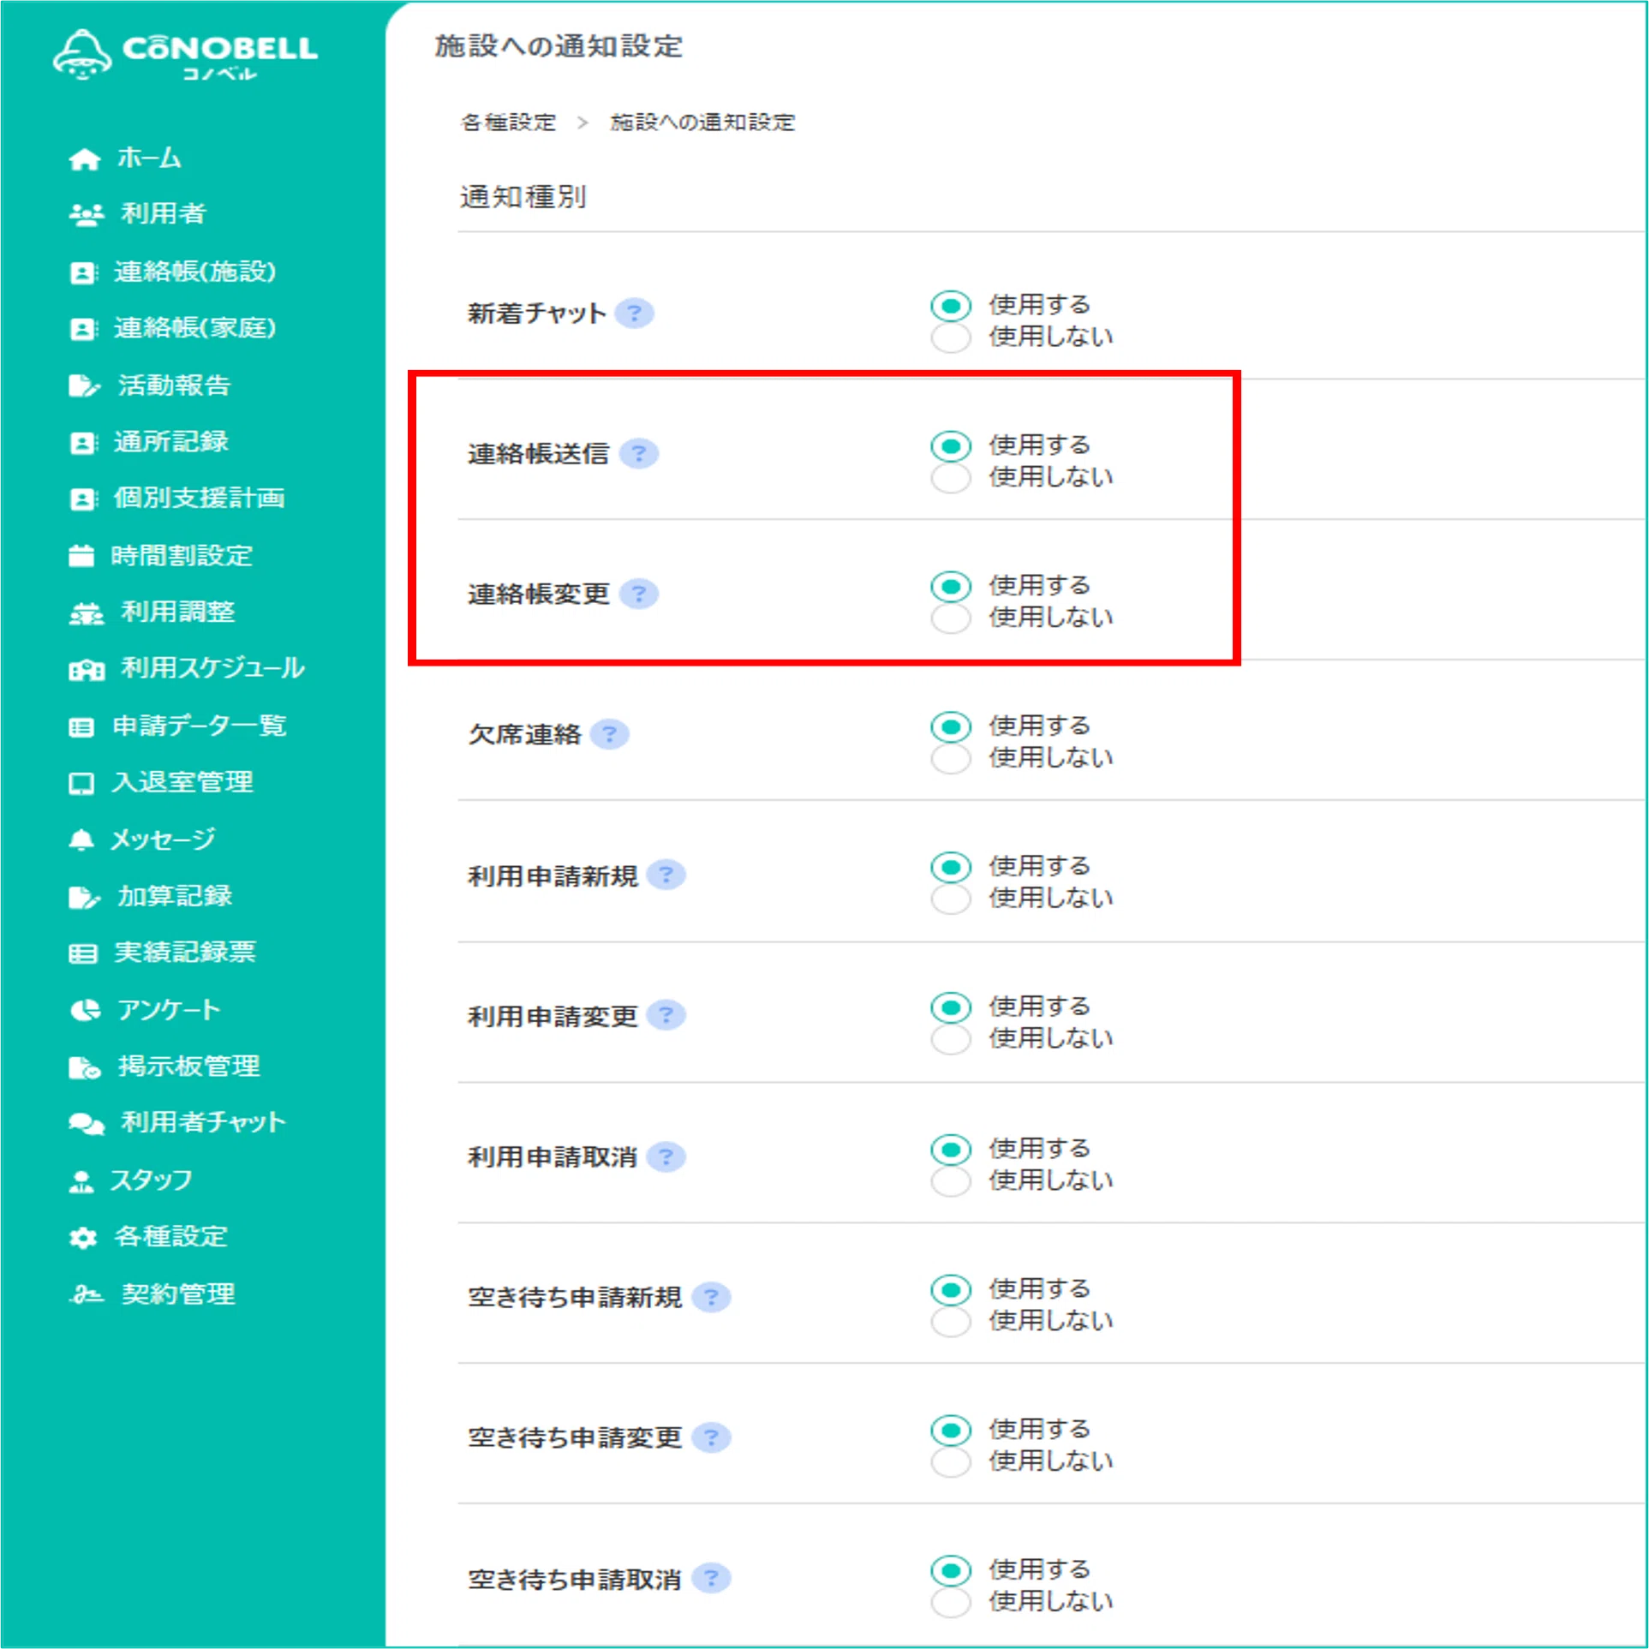Open help tooltip for 欠席連絡

coord(609,734)
